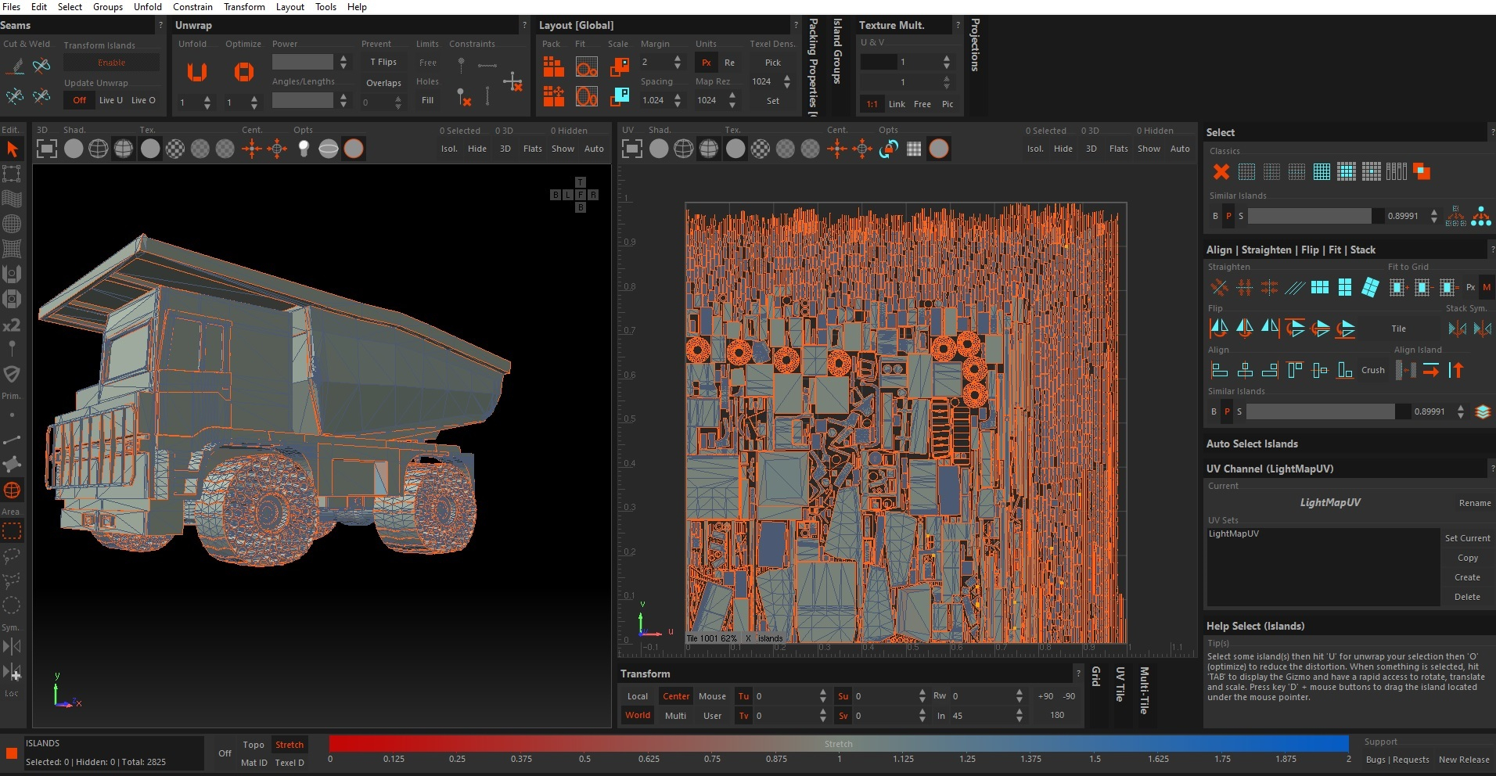Click the 3D viewport frame-all icon
1496x776 pixels.
click(x=47, y=149)
